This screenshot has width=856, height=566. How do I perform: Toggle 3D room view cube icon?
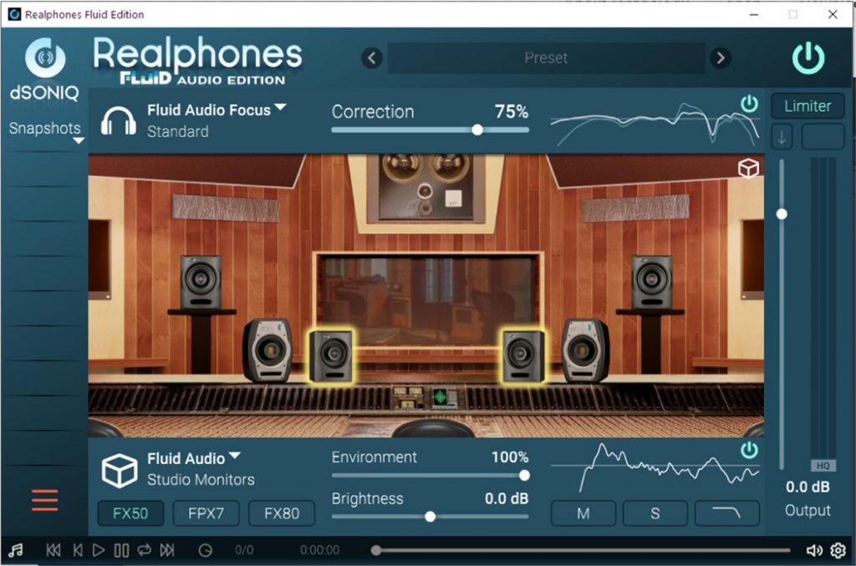748,169
